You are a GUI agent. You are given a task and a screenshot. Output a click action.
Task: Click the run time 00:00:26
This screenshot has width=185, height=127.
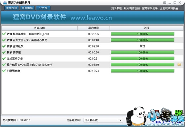pos(93,53)
